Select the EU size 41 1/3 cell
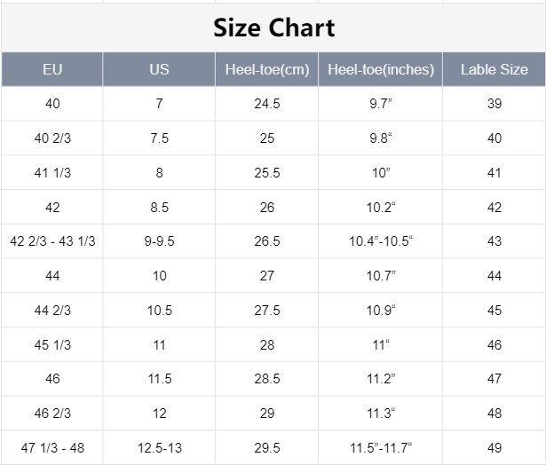Image resolution: width=546 pixels, height=465 pixels. pos(52,173)
